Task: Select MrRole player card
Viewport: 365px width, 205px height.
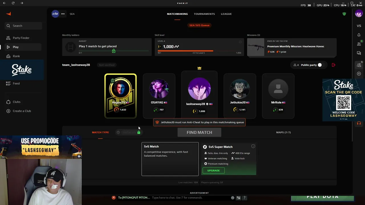Action: tap(278, 96)
